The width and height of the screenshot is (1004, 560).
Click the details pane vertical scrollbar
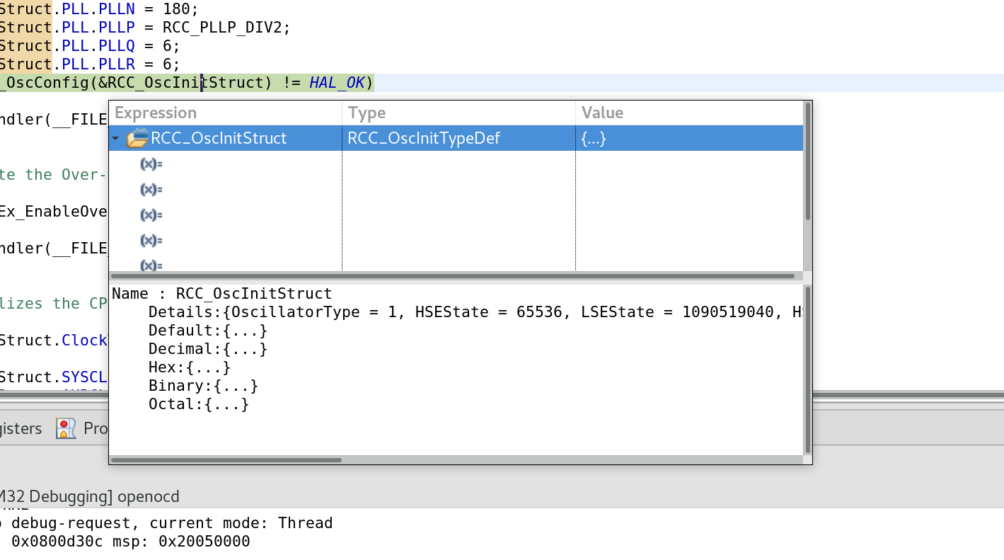pos(807,368)
